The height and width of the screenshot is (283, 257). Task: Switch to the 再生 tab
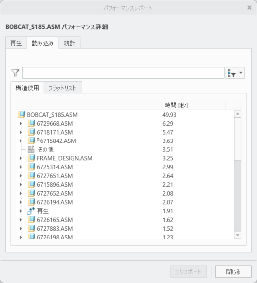[x=16, y=43]
